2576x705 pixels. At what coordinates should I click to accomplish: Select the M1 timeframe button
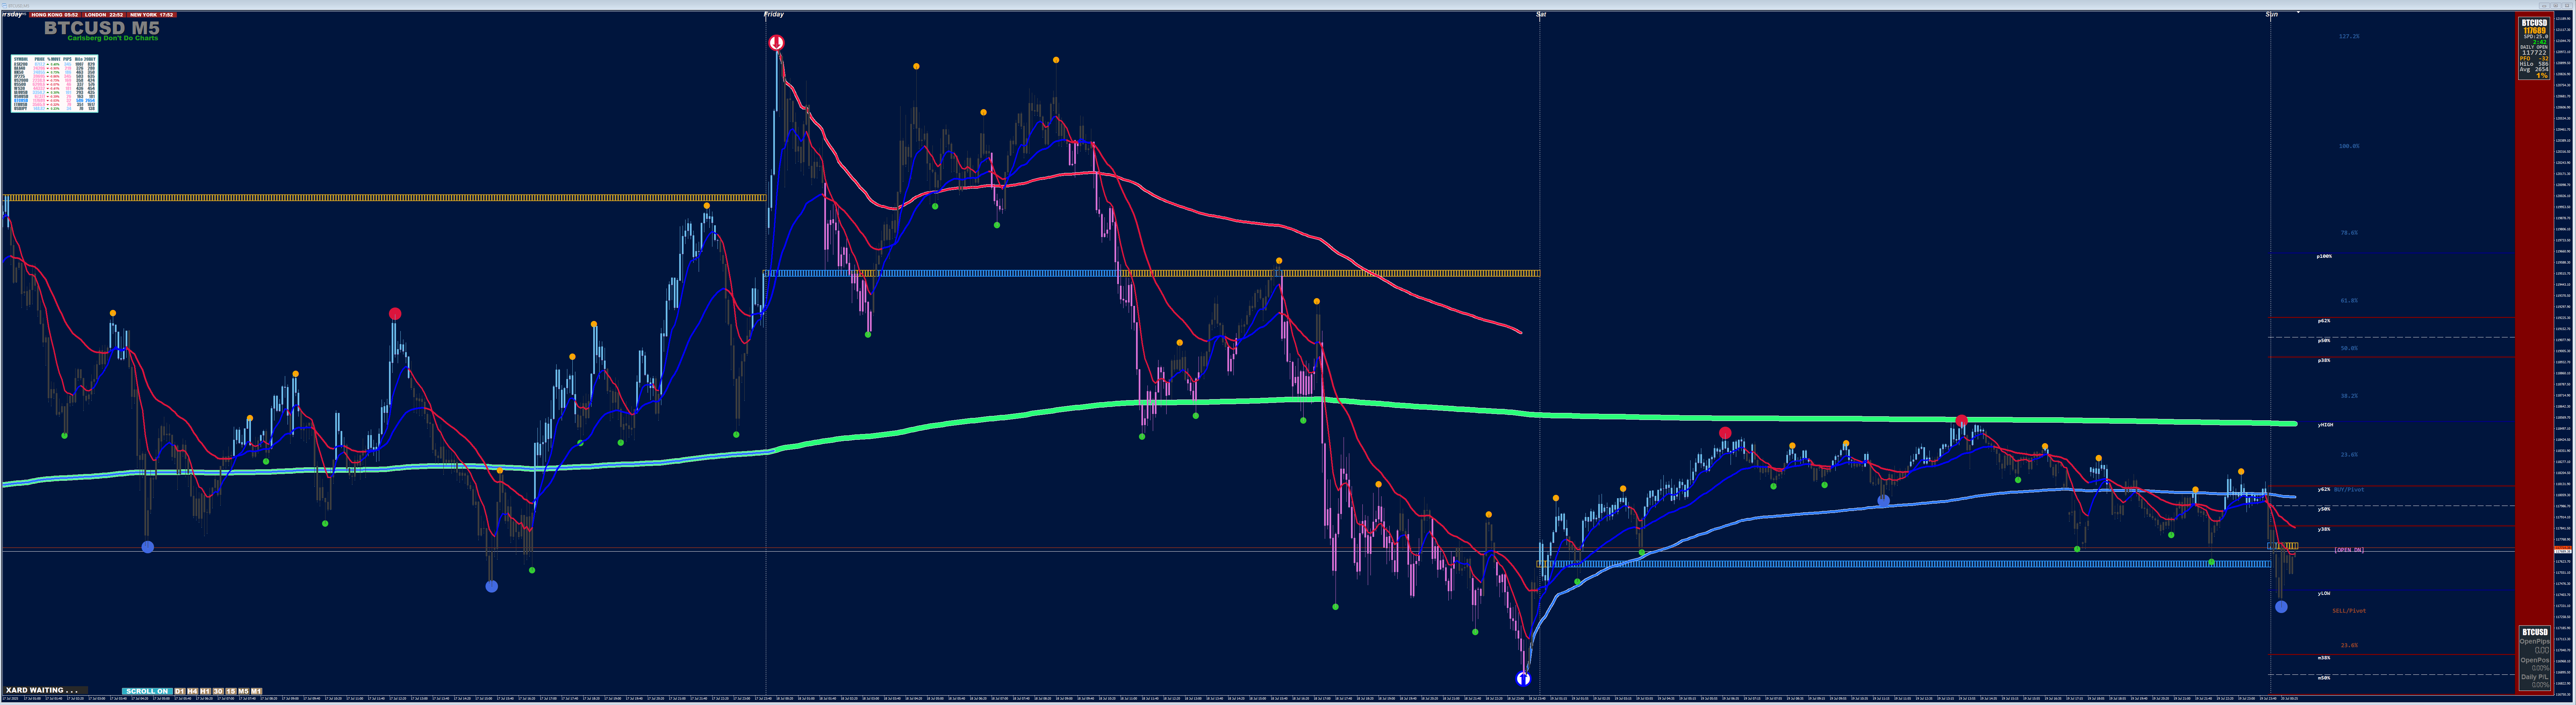pyautogui.click(x=257, y=691)
